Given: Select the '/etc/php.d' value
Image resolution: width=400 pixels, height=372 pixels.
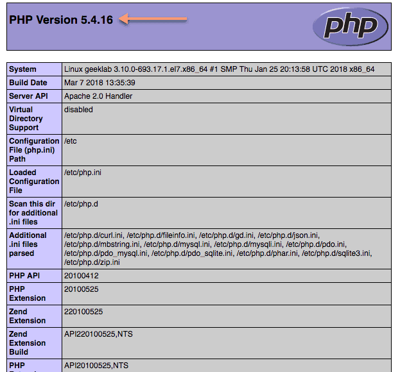Looking at the screenshot, I should 81,204.
